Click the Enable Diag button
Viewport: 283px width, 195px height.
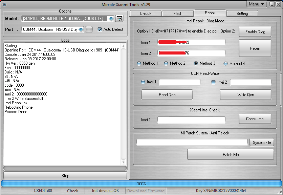(255, 32)
